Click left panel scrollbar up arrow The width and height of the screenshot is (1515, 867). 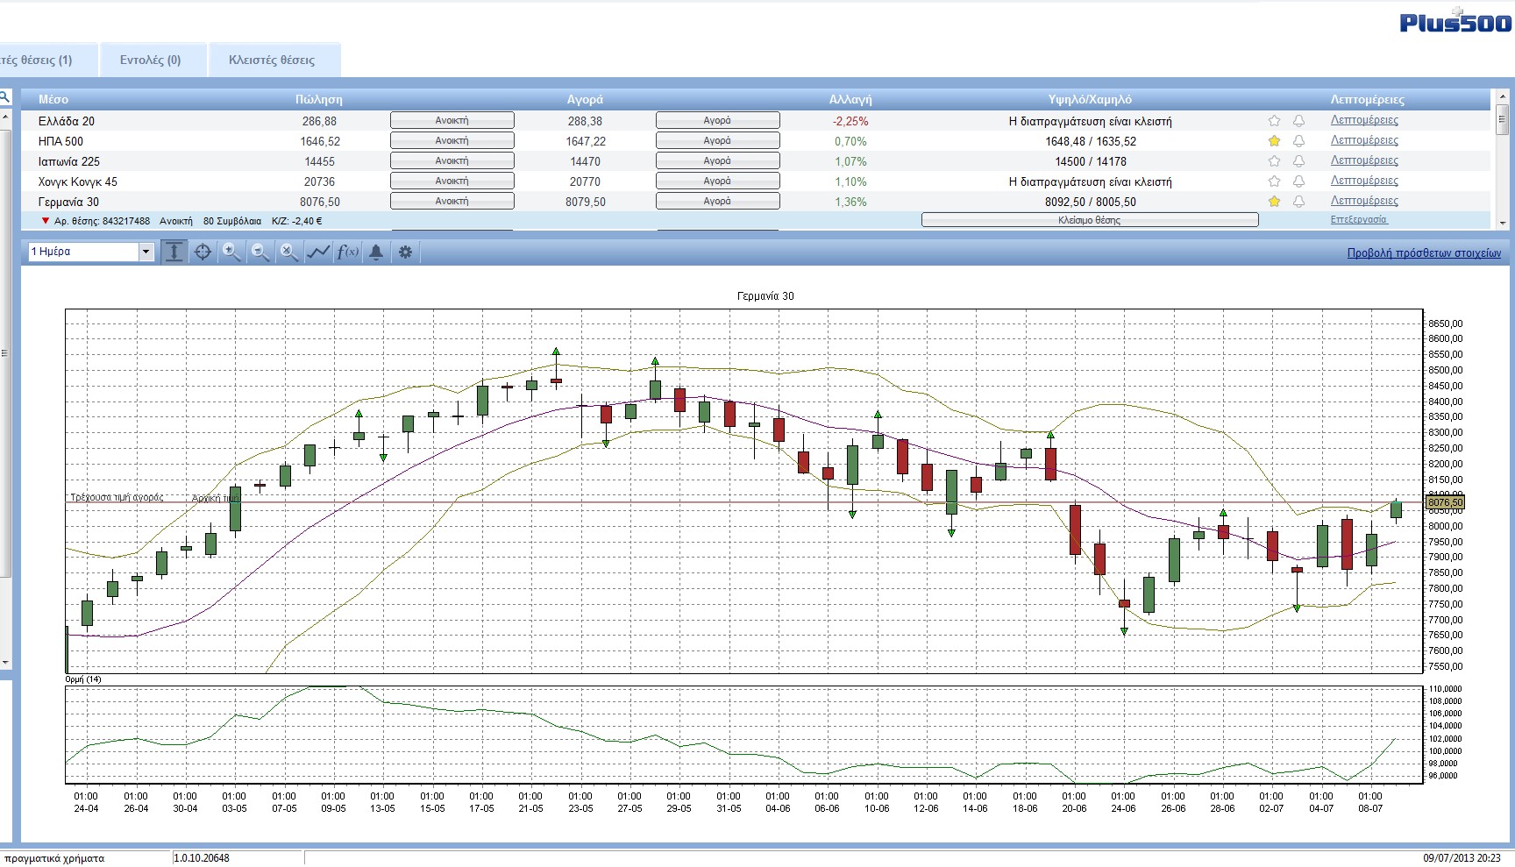point(4,117)
